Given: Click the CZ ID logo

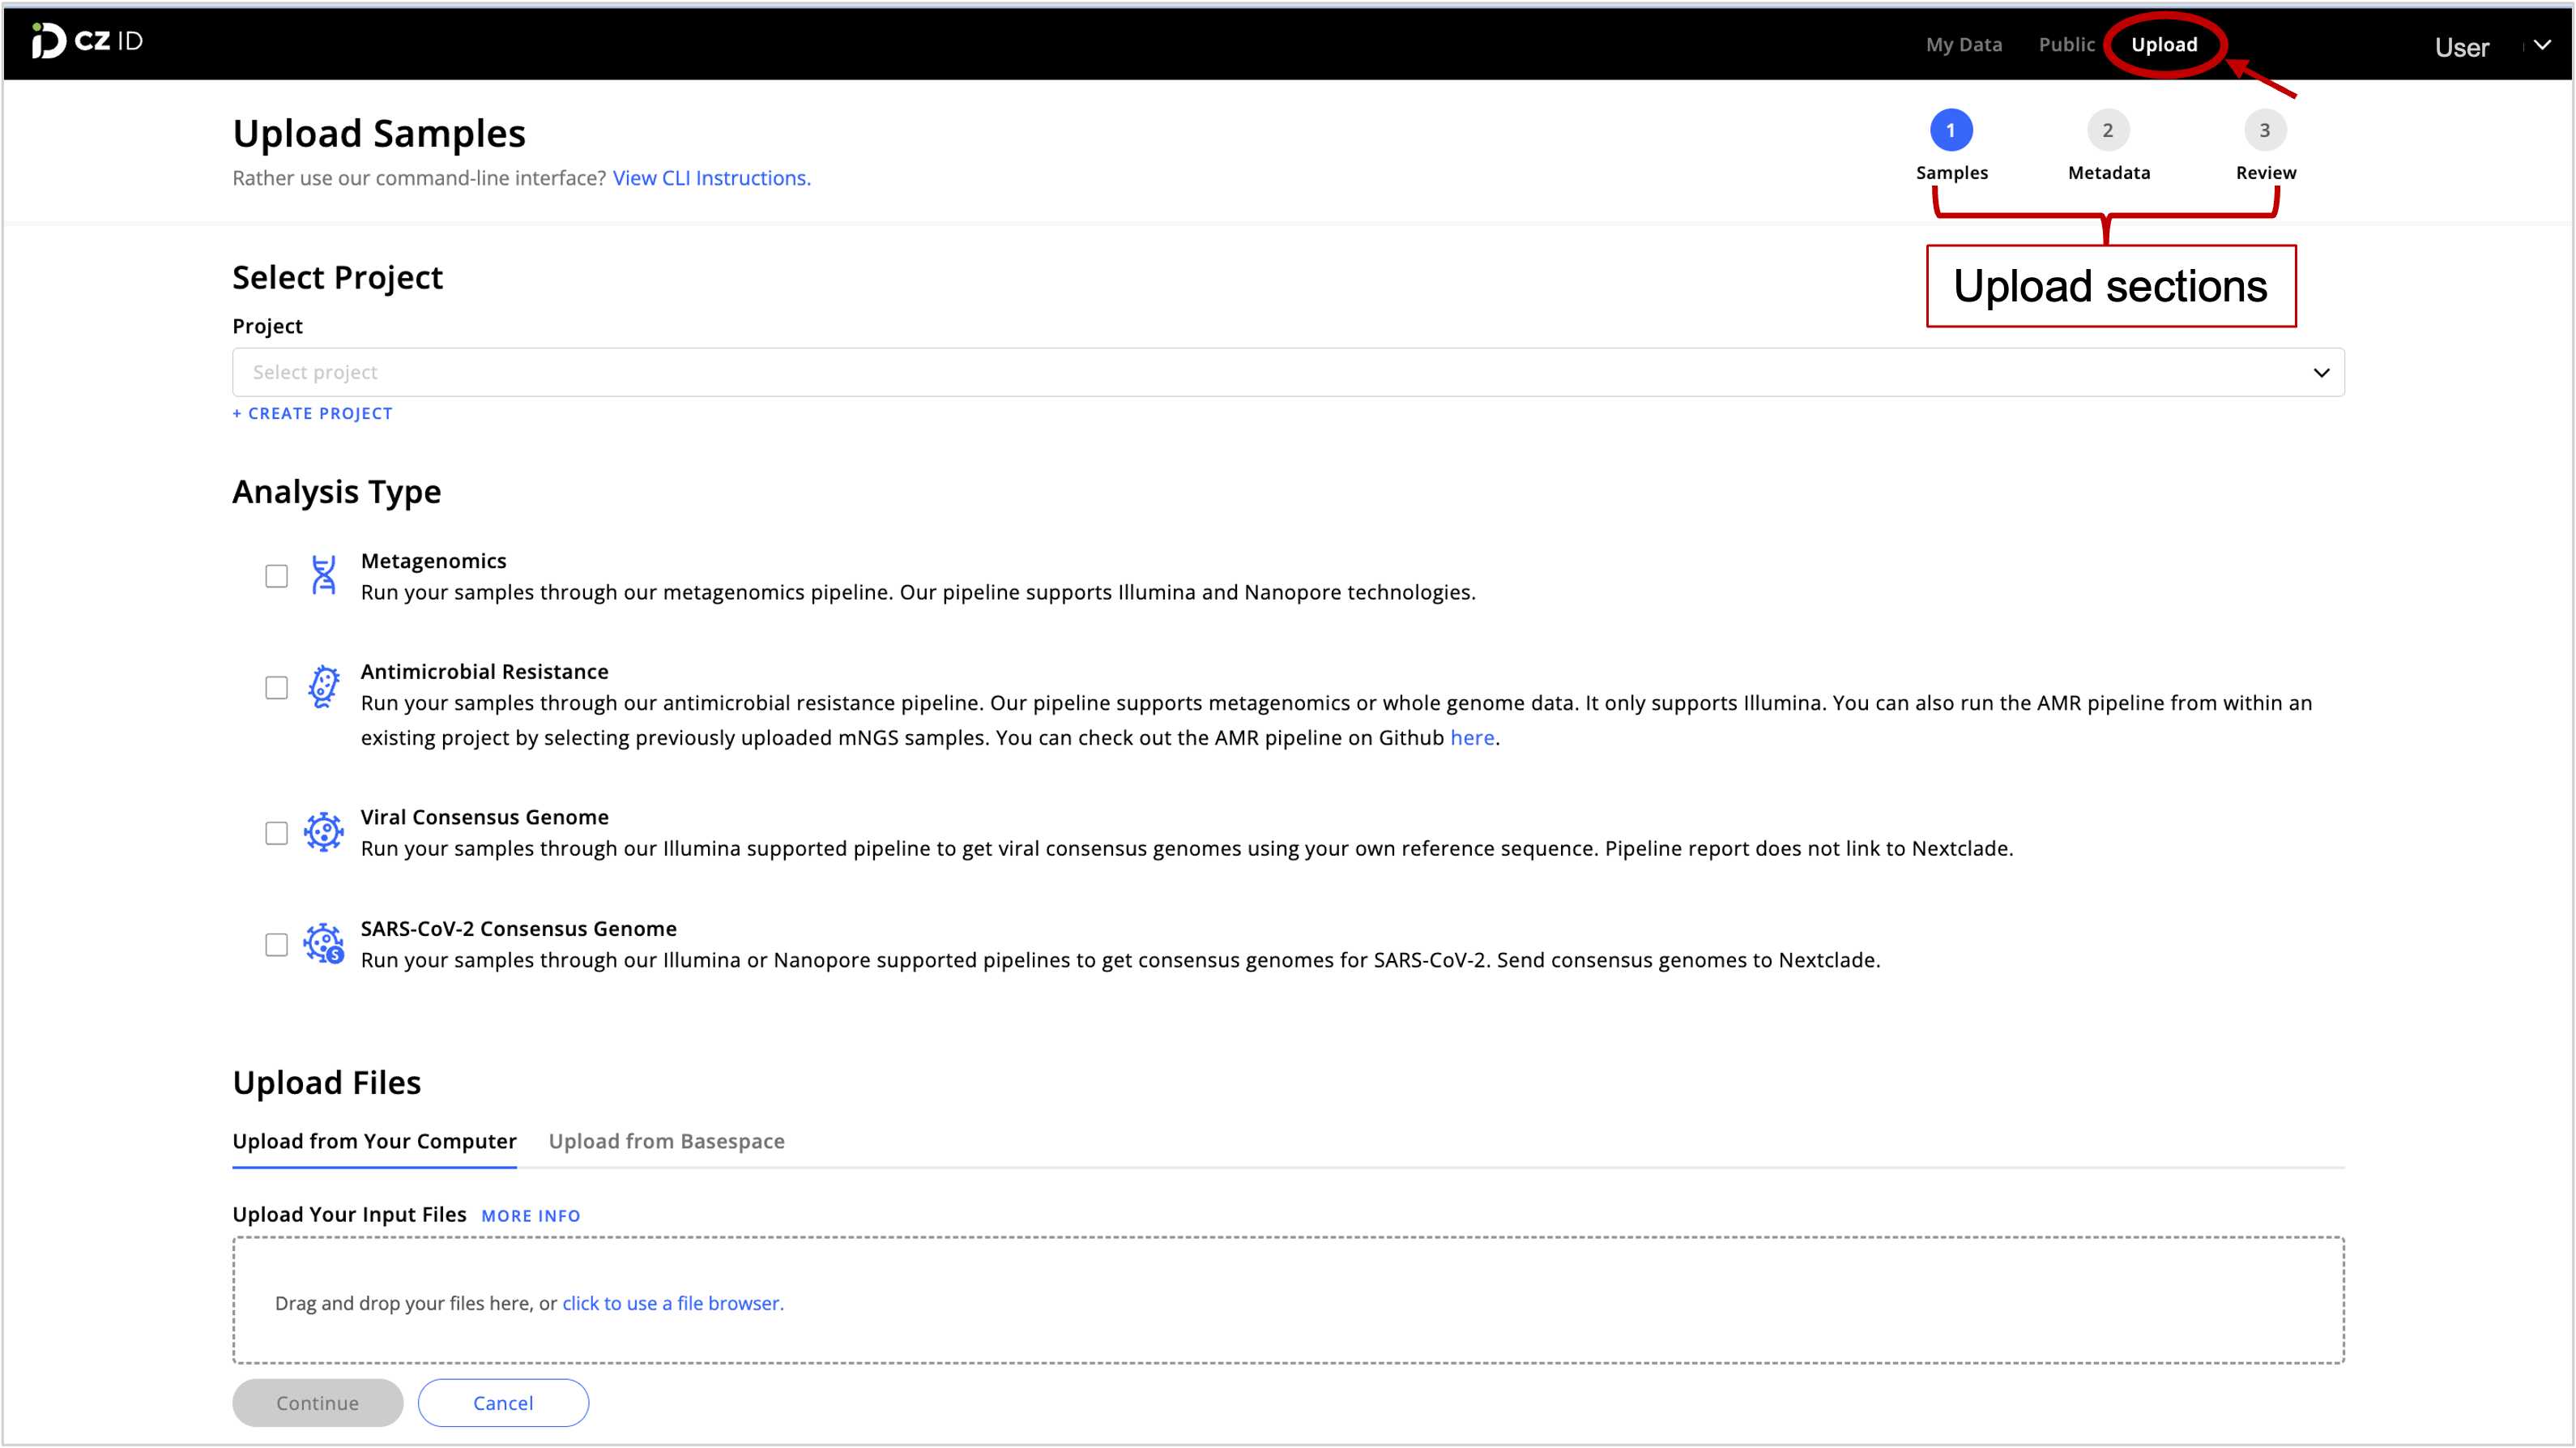Looking at the screenshot, I should [x=87, y=41].
